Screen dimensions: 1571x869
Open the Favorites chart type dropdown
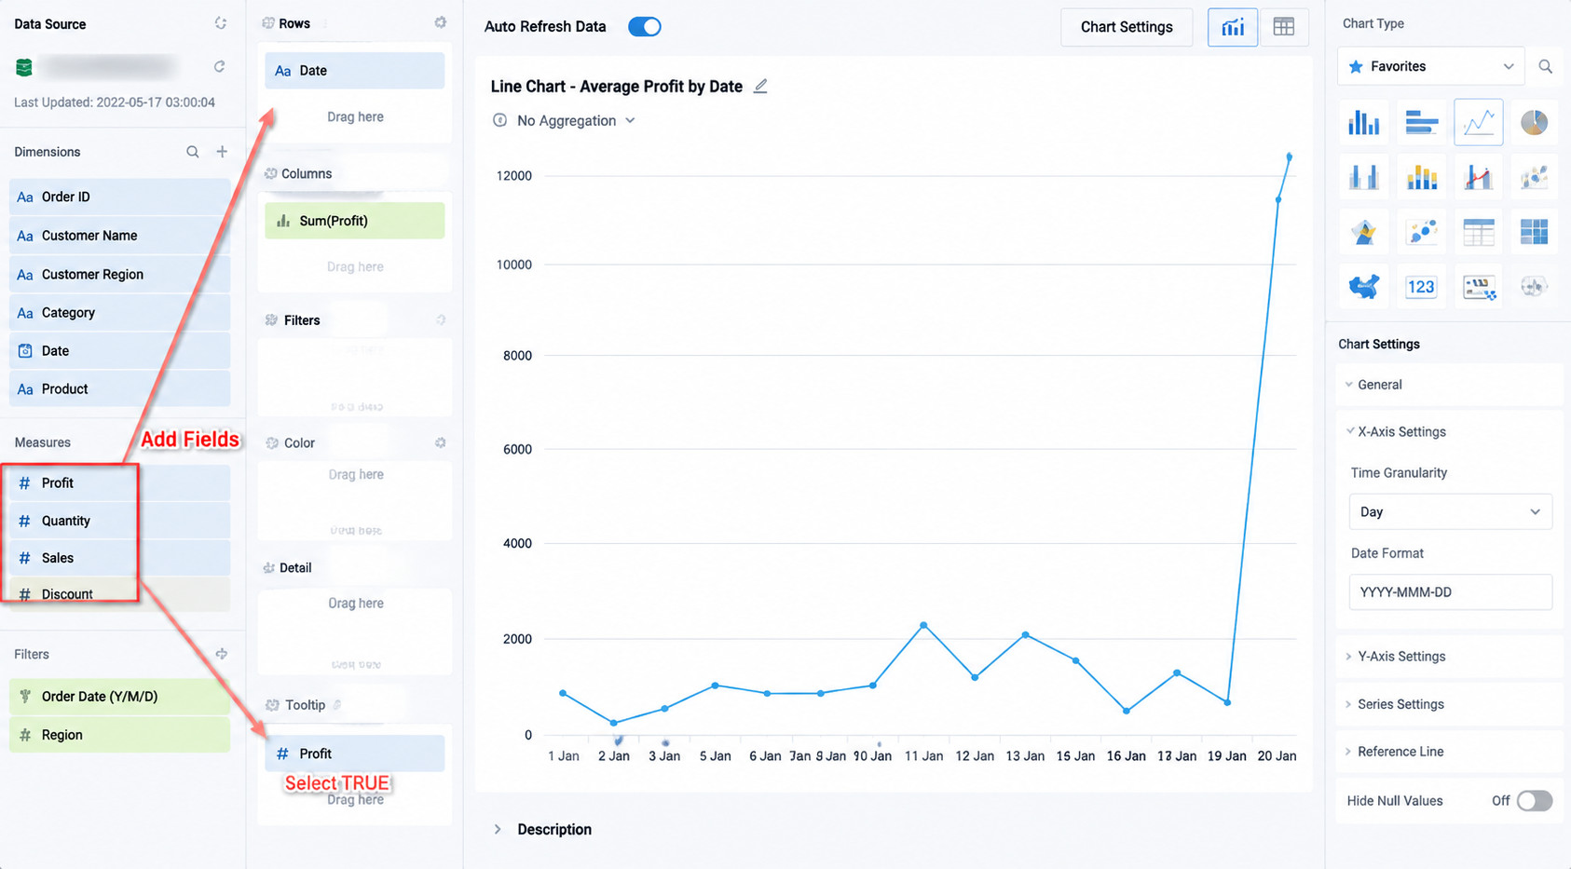click(1431, 66)
